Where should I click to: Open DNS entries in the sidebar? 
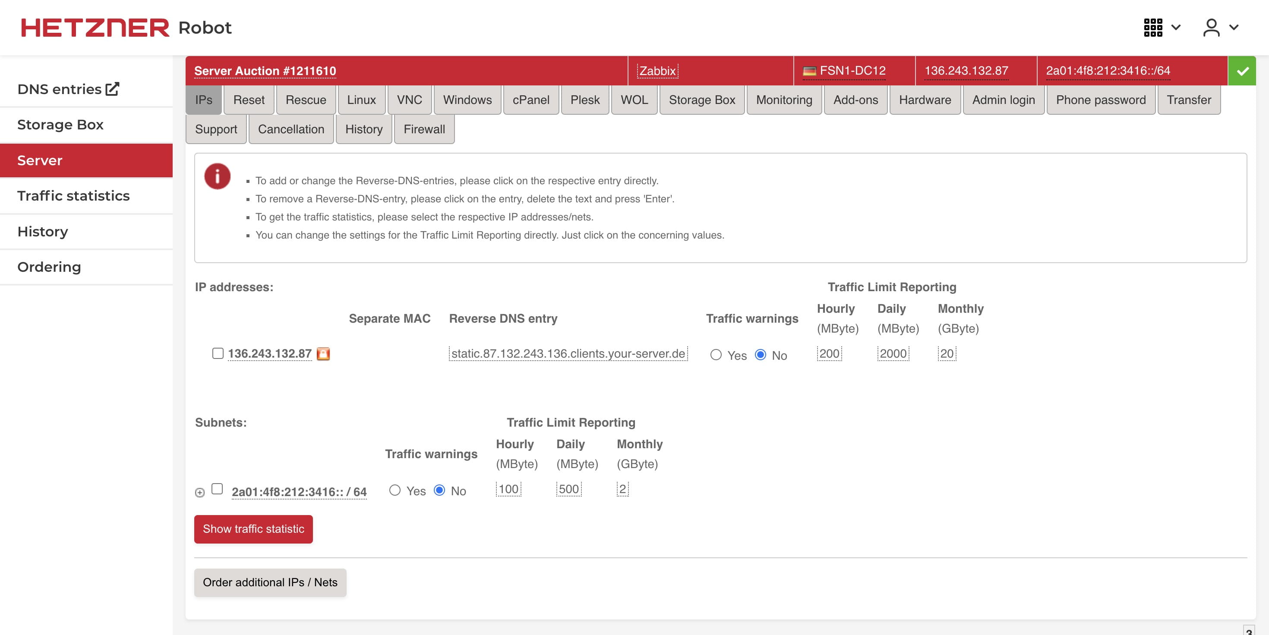coord(86,89)
